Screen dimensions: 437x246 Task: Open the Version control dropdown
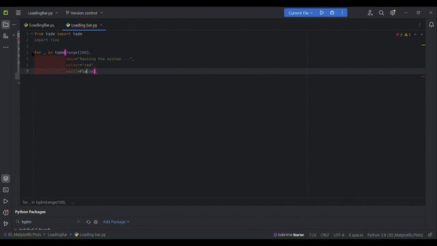[x=84, y=13]
